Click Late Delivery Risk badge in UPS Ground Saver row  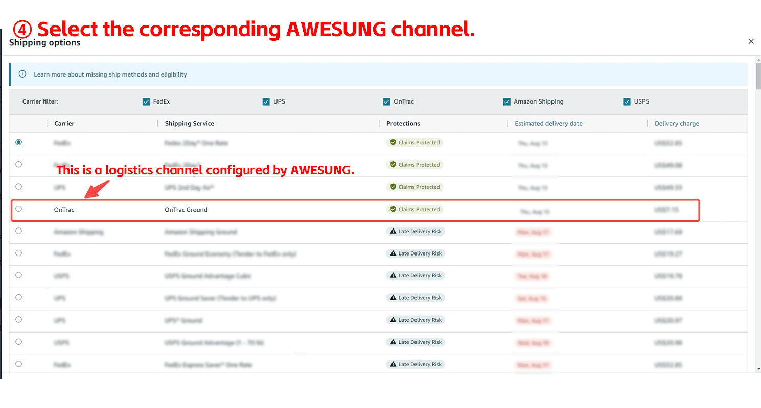pyautogui.click(x=416, y=298)
